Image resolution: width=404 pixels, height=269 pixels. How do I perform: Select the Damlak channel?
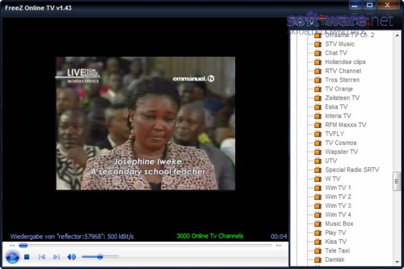(x=335, y=260)
